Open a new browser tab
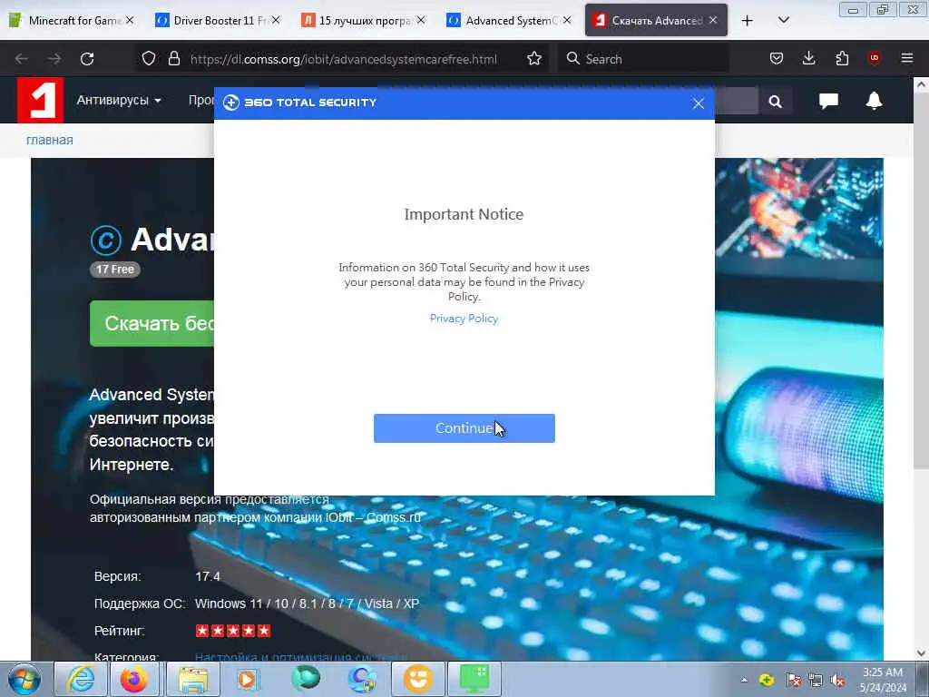929x697 pixels. pyautogui.click(x=748, y=21)
